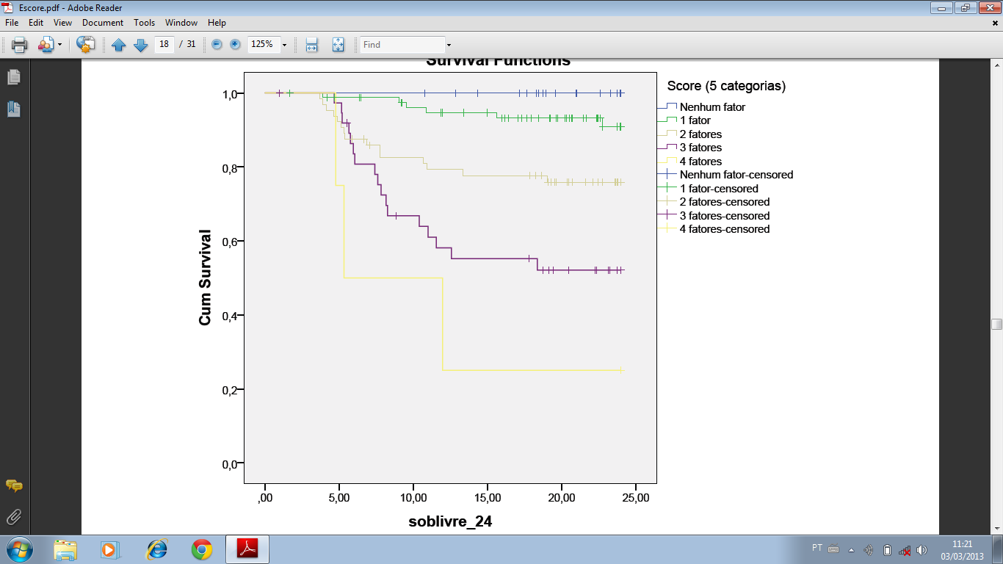Screen dimensions: 1003x564
Task: Click the taskbar clock showing 11:21
Action: (962, 550)
